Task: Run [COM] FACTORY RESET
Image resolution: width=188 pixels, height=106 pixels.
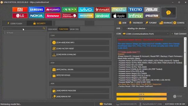Action: tap(80, 49)
